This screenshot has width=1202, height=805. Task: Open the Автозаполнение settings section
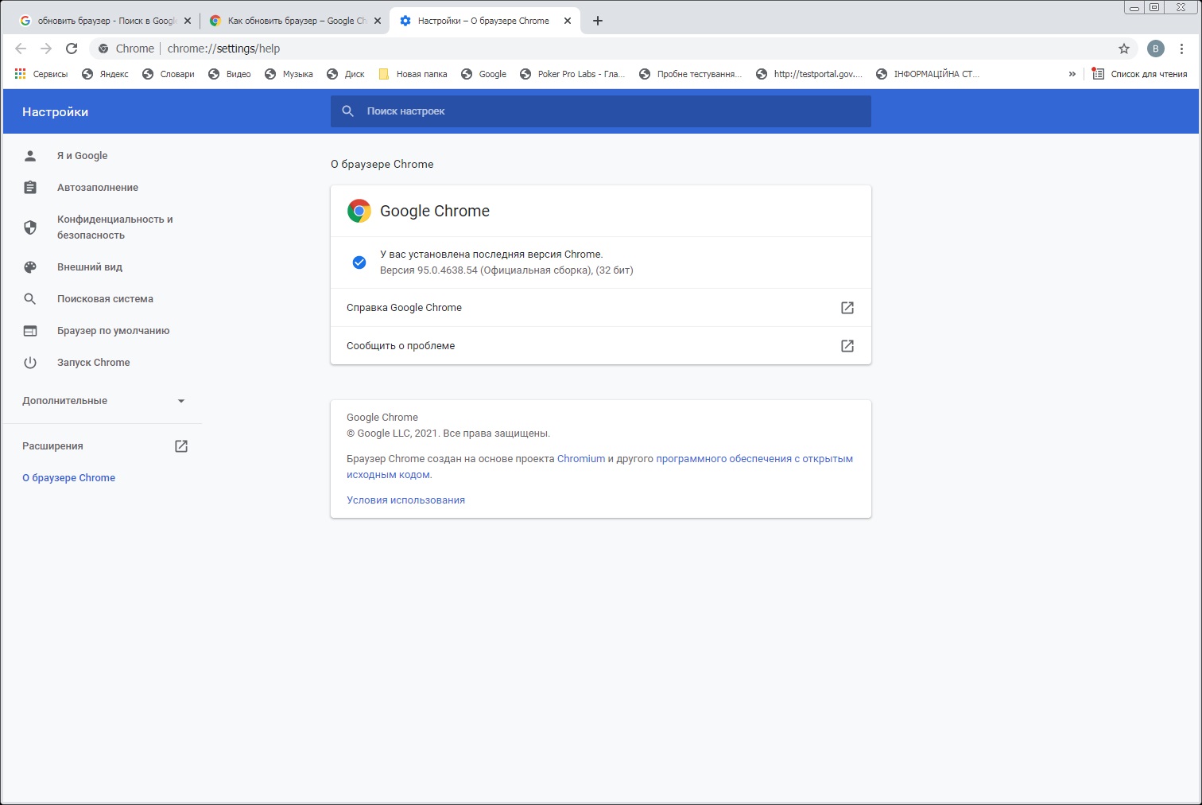tap(97, 188)
